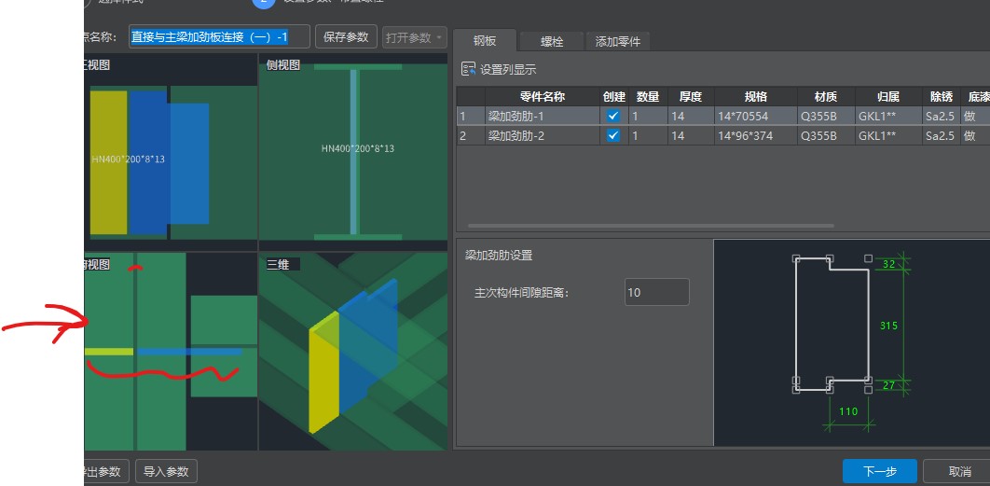The height and width of the screenshot is (486, 990).
Task: Uncheck 创建 checkbox for 梁加劲肋-1
Action: 613,117
